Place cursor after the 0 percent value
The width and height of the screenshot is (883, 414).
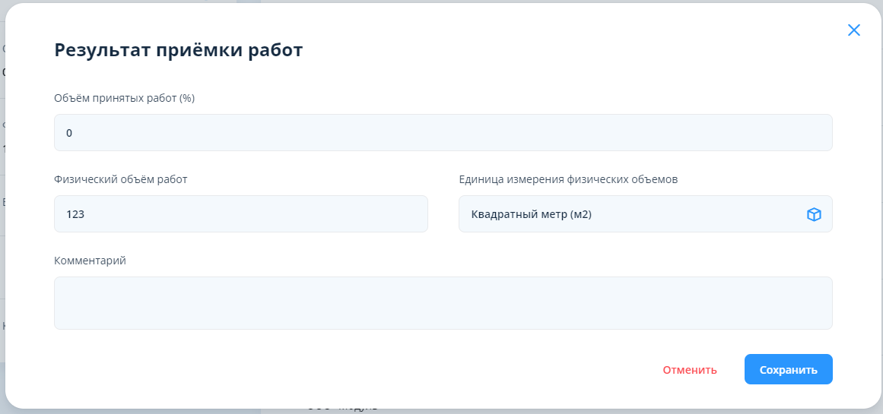pyautogui.click(x=74, y=134)
